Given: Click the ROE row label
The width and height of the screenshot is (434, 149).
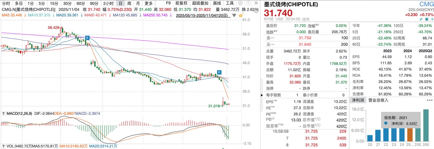Looking at the screenshot, I should point(357,69).
